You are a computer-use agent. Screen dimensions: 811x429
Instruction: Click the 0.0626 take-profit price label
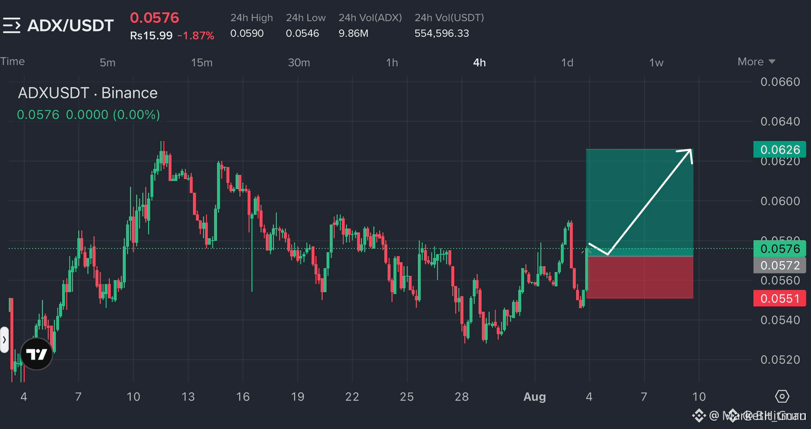[x=779, y=150]
